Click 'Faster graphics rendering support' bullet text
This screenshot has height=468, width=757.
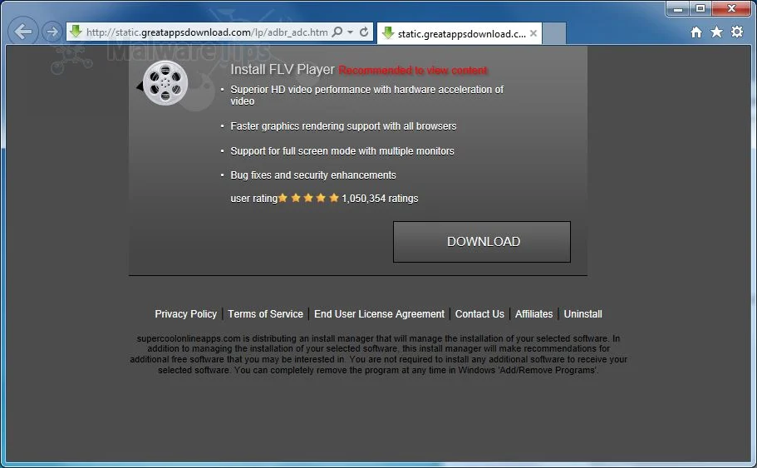point(343,126)
